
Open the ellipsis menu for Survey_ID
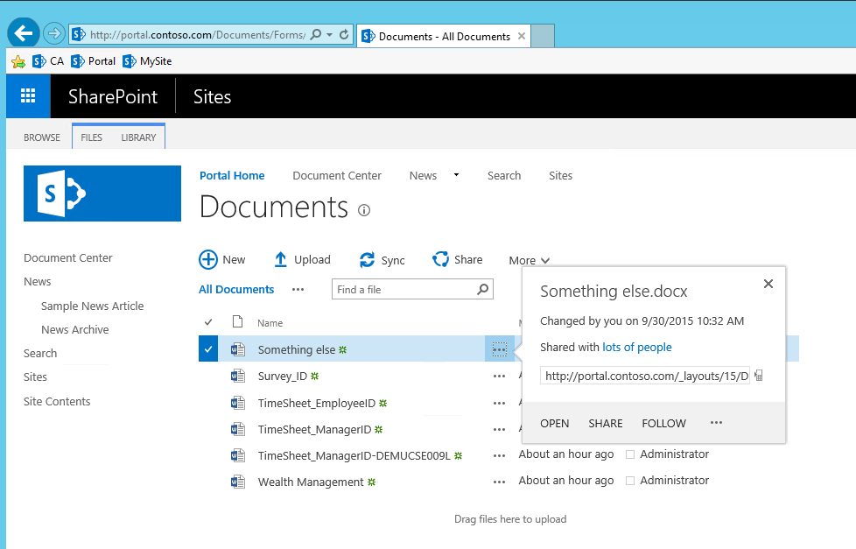pyautogui.click(x=500, y=377)
